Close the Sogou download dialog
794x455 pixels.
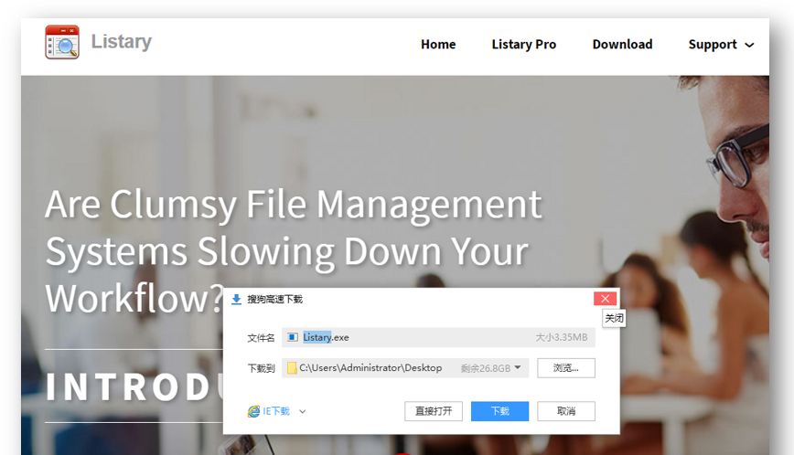[x=605, y=299]
